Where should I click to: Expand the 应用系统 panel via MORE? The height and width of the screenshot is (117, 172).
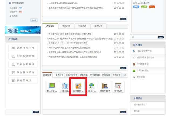tap(36, 112)
